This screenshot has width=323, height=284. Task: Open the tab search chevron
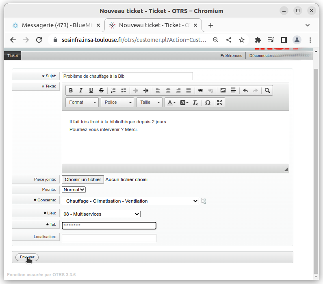308,25
